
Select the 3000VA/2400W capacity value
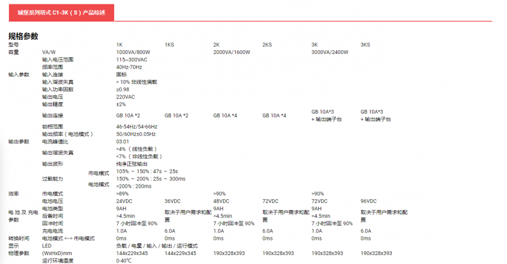click(330, 52)
